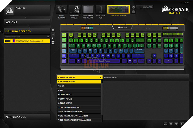This screenshot has width=193, height=128.
Task: Click the gray brightness button on keyboard
Action: (x=87, y=28)
